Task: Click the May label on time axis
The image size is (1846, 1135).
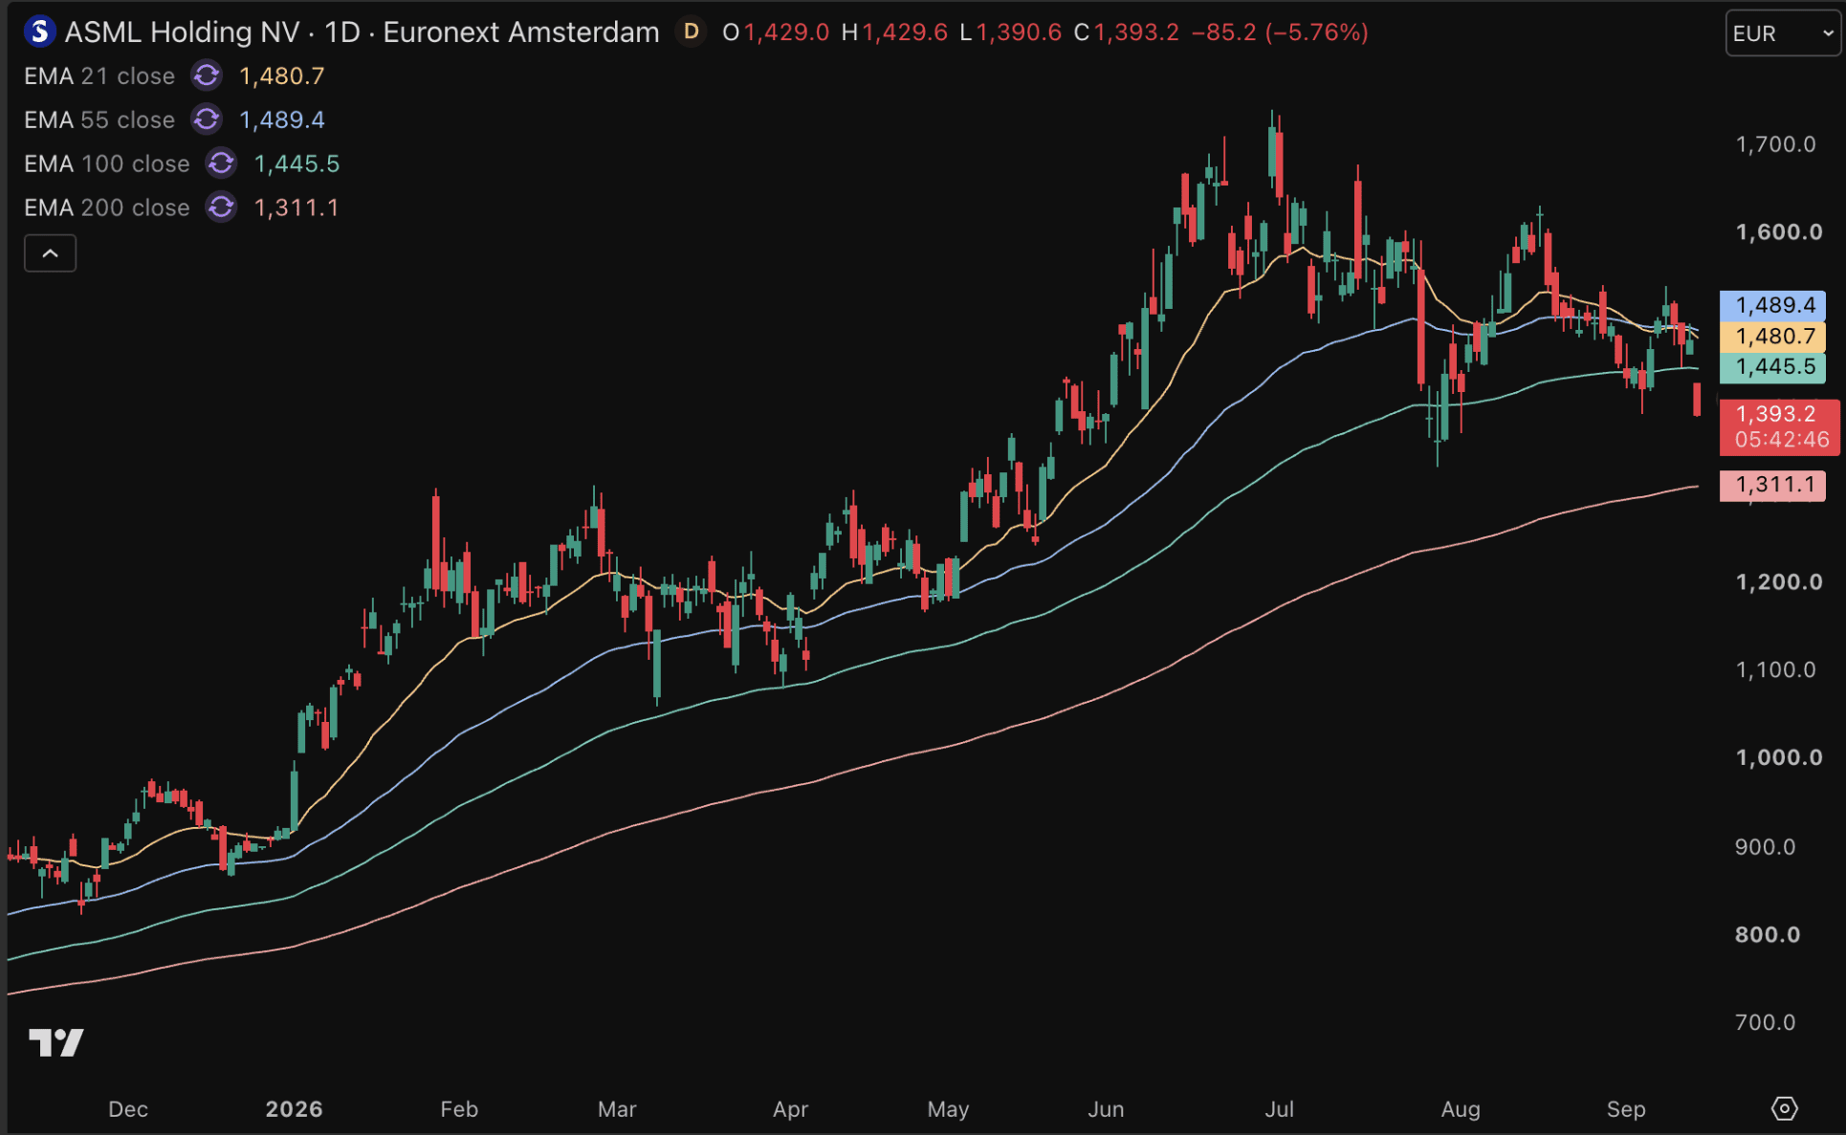Action: (x=949, y=1109)
